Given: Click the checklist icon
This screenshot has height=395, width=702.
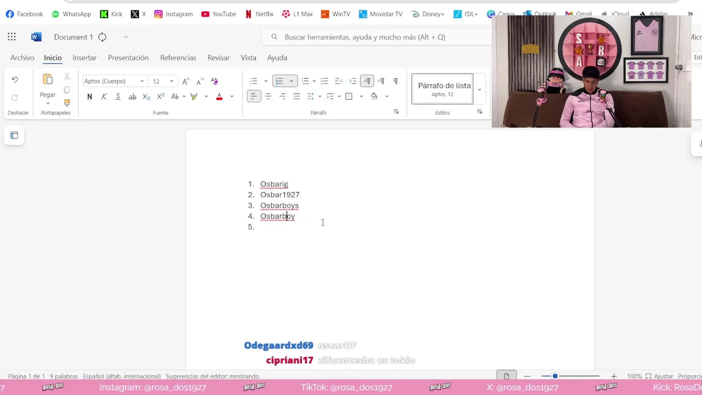Looking at the screenshot, I should (x=324, y=81).
